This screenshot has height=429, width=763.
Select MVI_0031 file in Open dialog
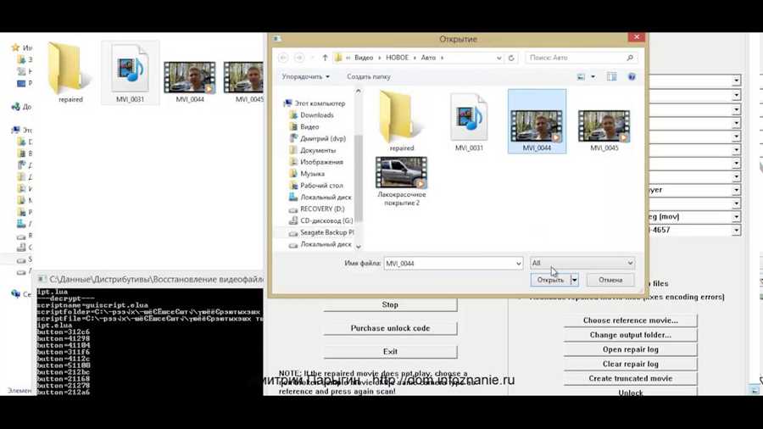[469, 121]
